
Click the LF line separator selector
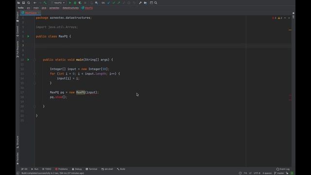250,173
